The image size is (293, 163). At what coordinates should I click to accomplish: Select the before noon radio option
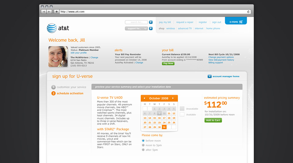click(143, 141)
